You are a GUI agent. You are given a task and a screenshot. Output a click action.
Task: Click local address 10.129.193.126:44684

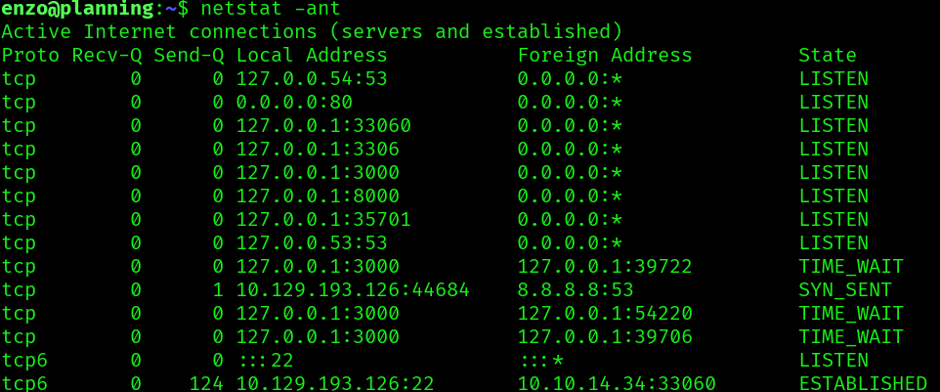353,290
